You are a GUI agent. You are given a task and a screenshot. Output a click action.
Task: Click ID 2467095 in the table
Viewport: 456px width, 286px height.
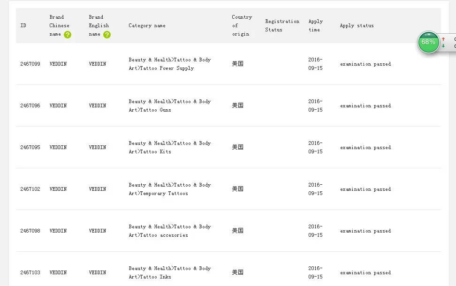click(30, 147)
